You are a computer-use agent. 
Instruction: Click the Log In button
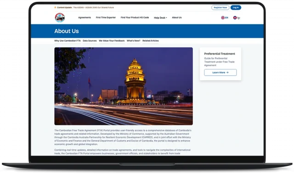click(x=236, y=7)
